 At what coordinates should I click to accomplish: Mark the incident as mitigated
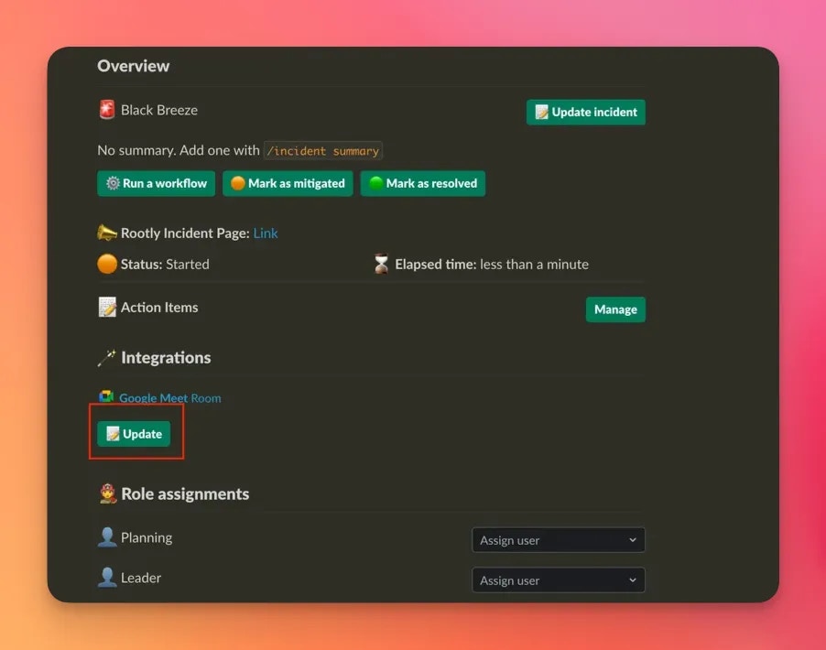click(288, 183)
